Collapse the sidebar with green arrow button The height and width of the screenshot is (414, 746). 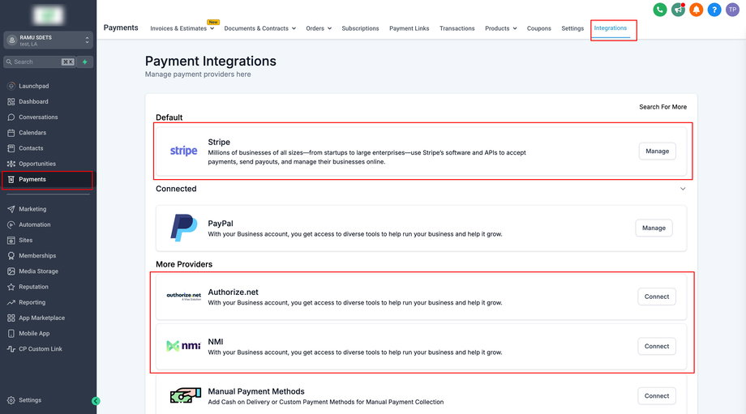point(96,400)
